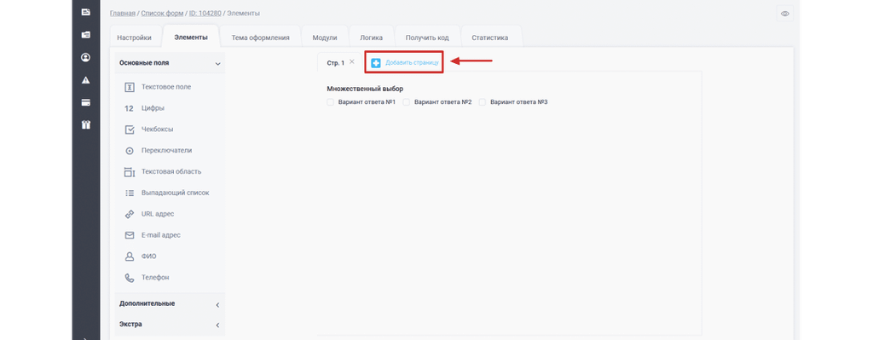Click the Цифры 12 number icon

(130, 108)
